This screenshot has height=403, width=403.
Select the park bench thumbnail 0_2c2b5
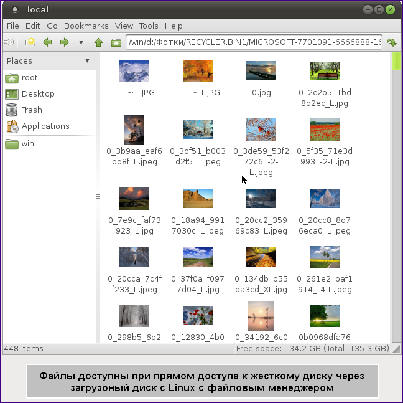point(325,71)
